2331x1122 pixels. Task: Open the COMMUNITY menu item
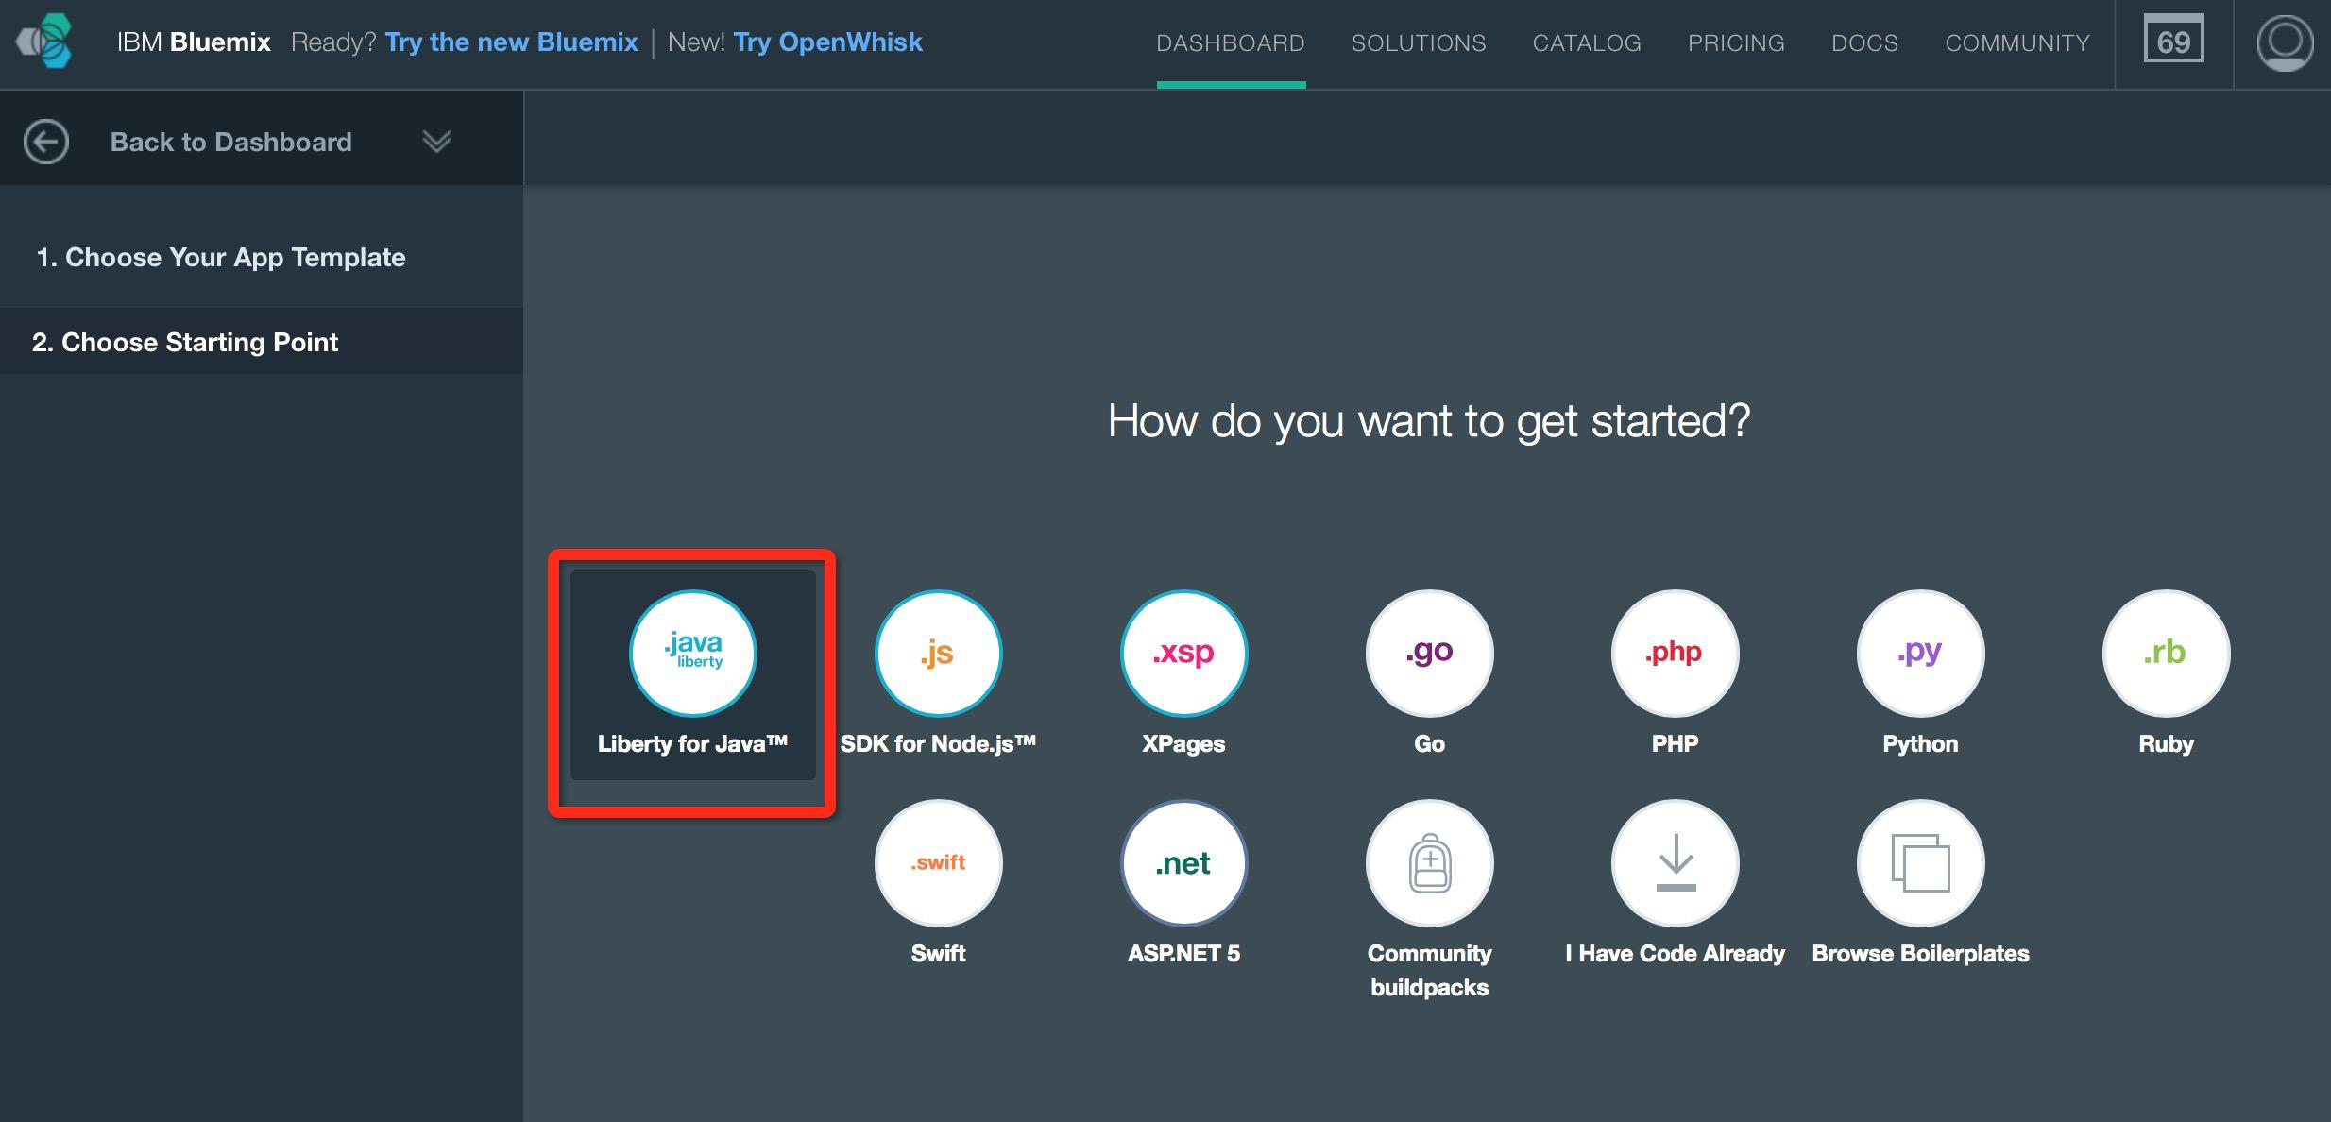2017,43
